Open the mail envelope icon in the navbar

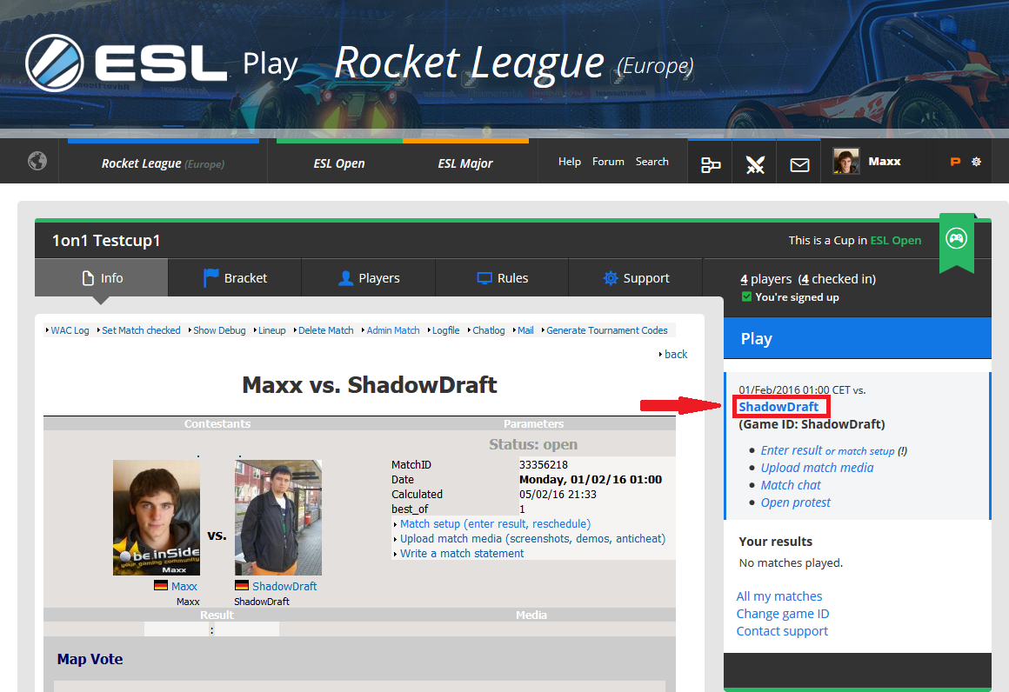[x=799, y=165]
